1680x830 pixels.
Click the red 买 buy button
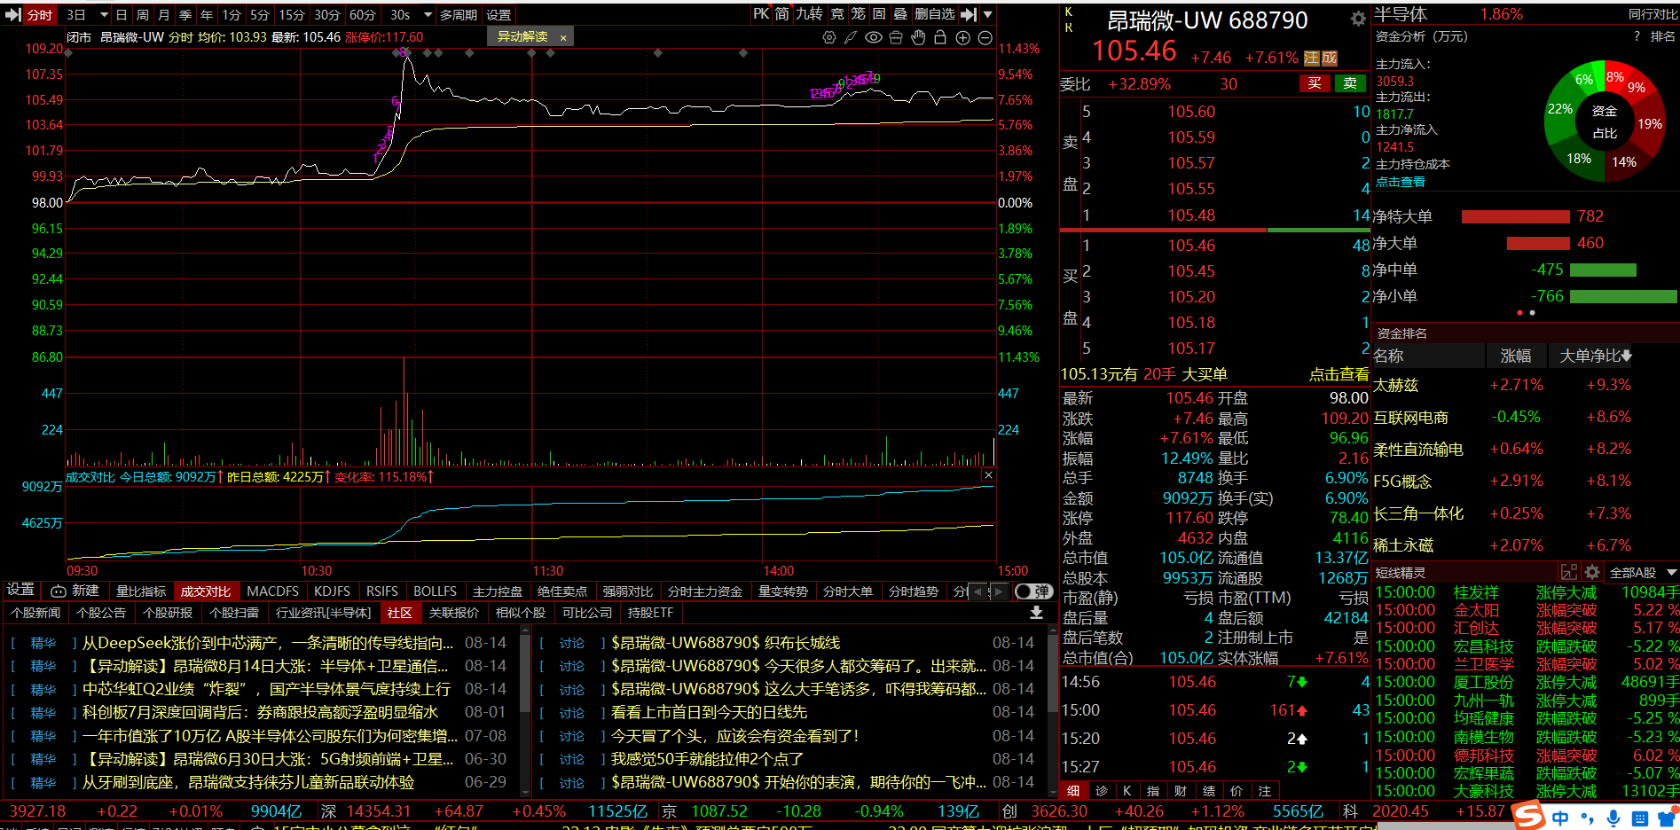[1315, 83]
